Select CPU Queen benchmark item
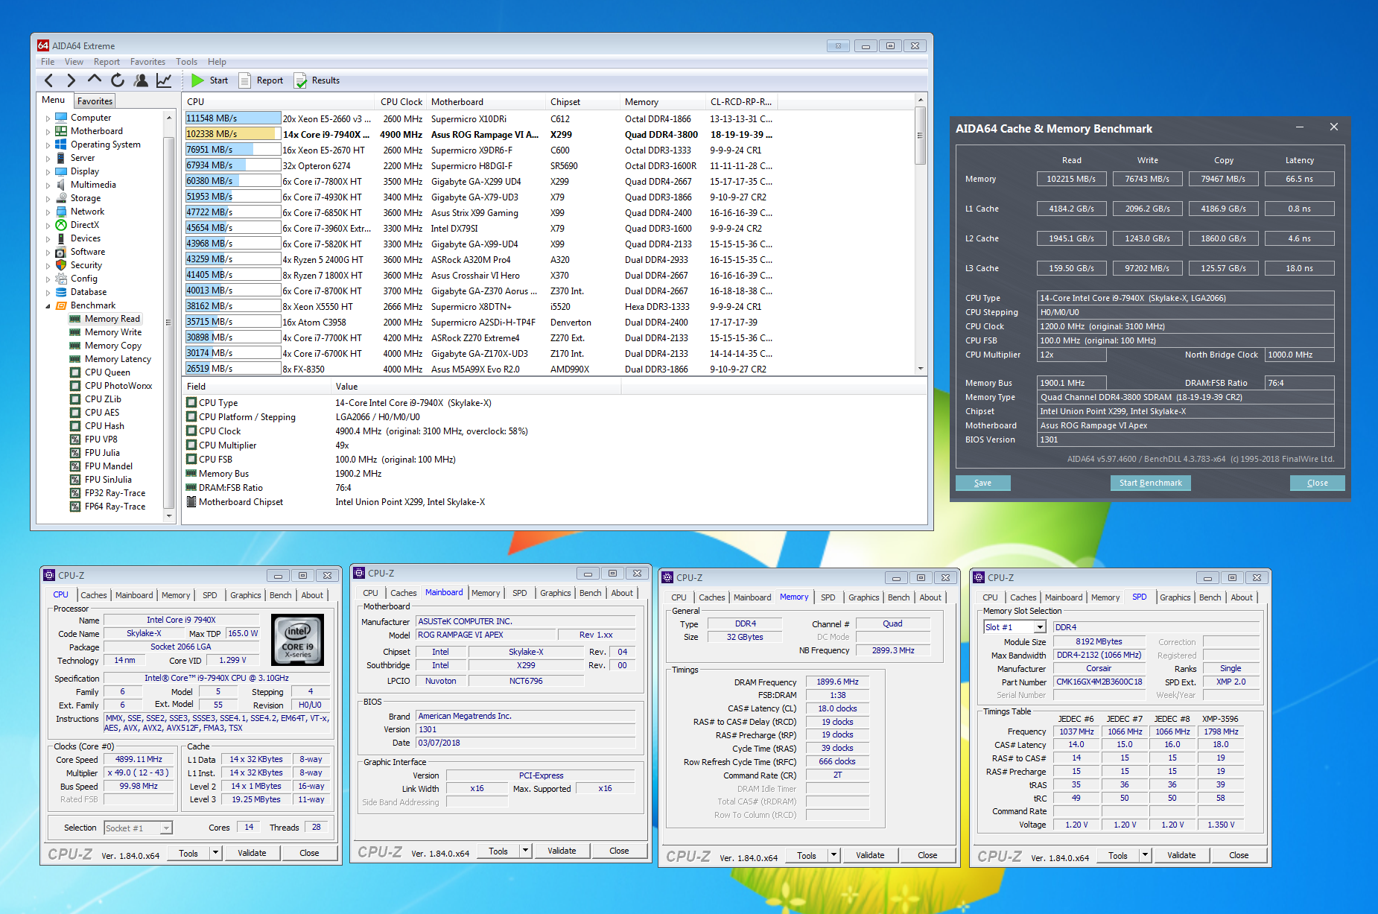1378x914 pixels. coord(107,372)
